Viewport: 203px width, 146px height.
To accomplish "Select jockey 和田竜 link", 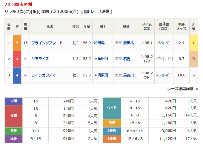I will (x=99, y=43).
